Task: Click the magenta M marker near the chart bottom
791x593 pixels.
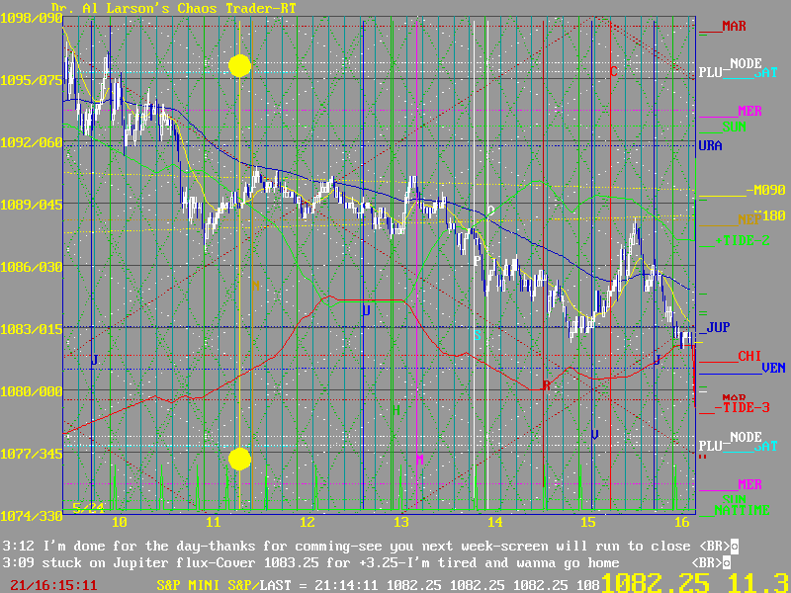Action: coord(419,460)
